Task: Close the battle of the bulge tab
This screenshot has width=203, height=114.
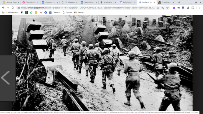Action: 154,2
